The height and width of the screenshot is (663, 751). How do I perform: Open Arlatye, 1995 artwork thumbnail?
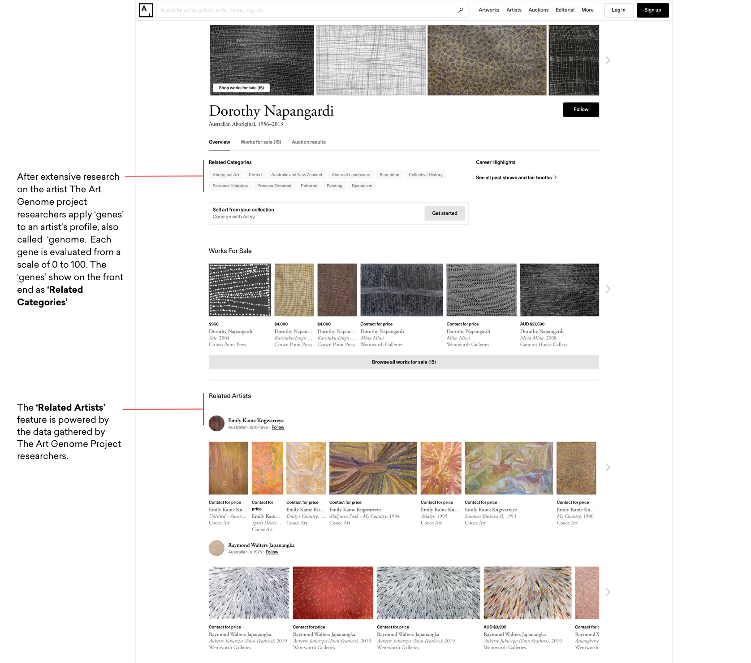(x=441, y=468)
